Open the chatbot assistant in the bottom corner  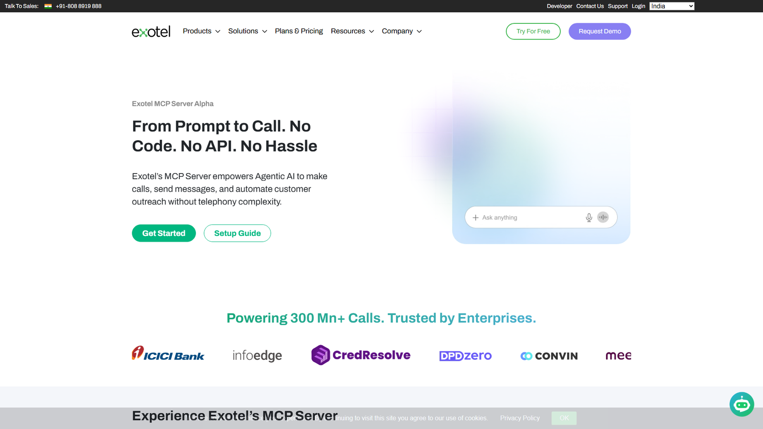point(742,404)
